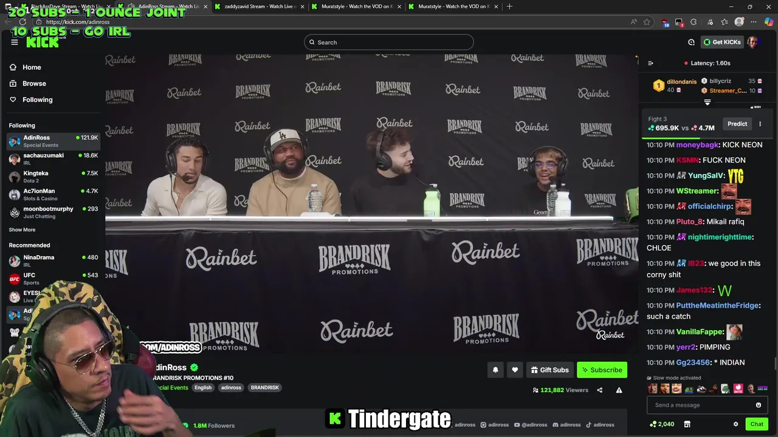Click the English language tag
This screenshot has height=437, width=778.
click(203, 388)
